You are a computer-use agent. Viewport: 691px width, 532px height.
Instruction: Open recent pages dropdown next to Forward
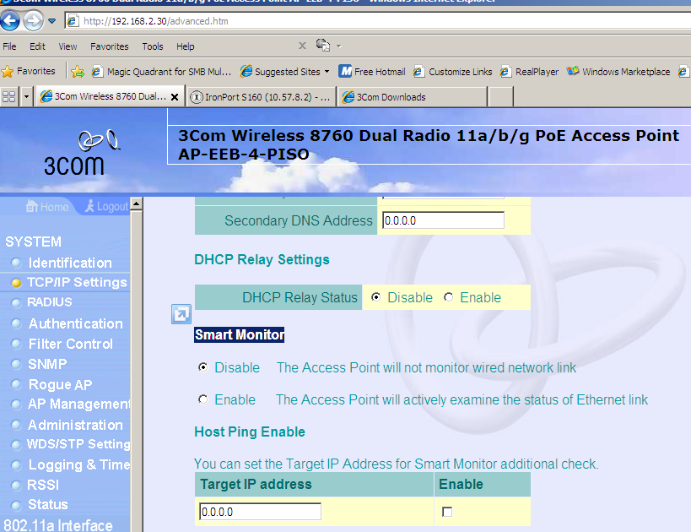(52, 21)
